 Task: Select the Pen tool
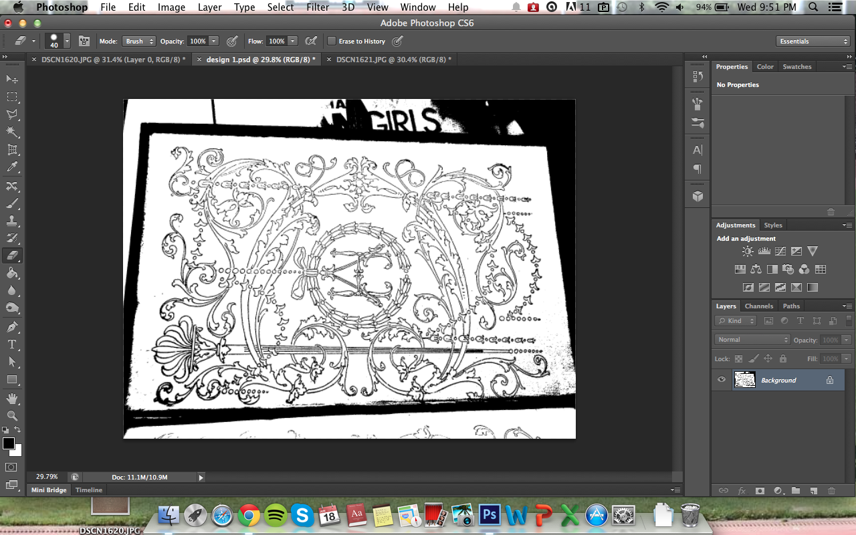(12, 327)
